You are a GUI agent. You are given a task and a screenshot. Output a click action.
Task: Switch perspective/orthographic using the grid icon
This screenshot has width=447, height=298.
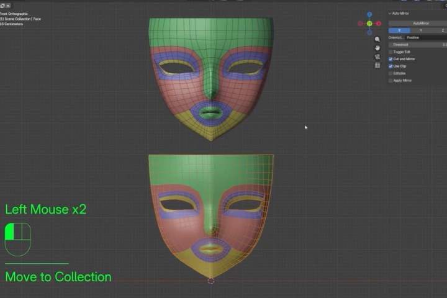click(377, 65)
